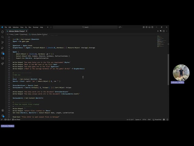Open the Manage gear menu
This screenshot has width=194, height=146.
[x=2, y=116]
